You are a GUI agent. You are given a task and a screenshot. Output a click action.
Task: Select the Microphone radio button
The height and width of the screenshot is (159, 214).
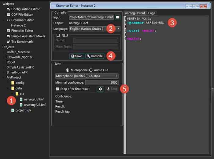pos(68,70)
